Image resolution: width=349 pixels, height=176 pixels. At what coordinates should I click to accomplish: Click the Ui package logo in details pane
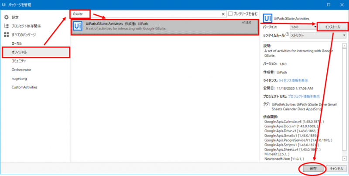tap(267, 18)
